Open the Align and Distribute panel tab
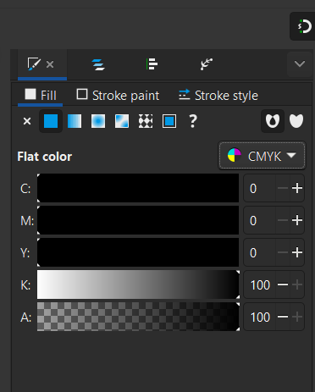 coord(152,64)
